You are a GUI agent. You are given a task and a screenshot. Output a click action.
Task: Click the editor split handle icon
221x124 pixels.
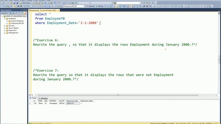(219, 13)
